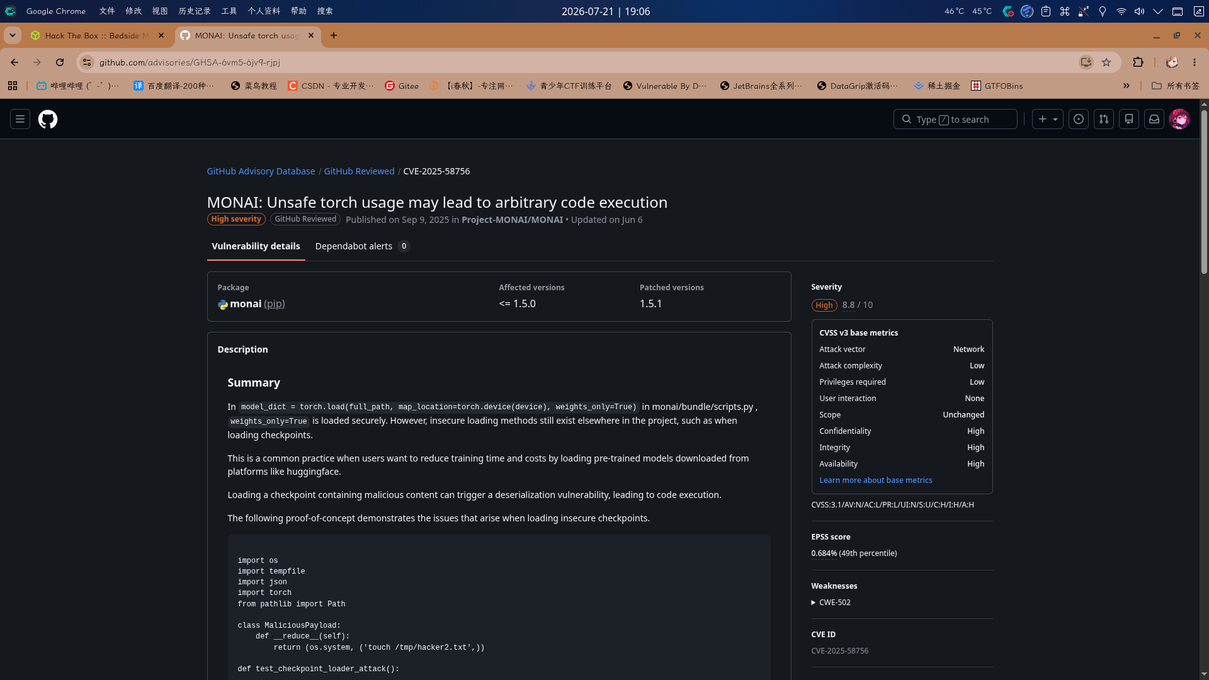
Task: Open pull requests icon in GitHub header
Action: tap(1104, 119)
